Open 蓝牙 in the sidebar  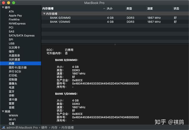[x=12, y=92]
